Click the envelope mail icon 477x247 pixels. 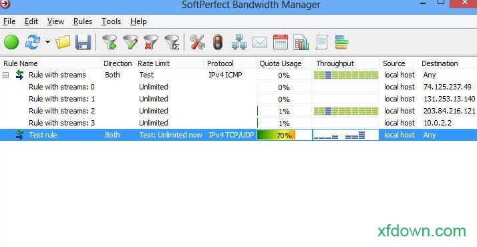coord(260,42)
